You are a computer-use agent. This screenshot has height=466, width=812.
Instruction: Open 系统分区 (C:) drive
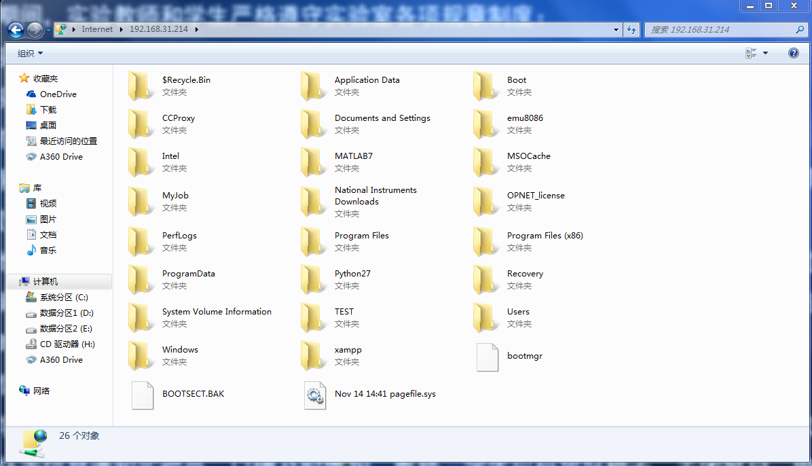[x=56, y=297]
